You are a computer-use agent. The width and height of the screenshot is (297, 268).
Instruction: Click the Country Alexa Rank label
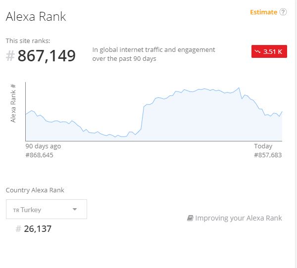(35, 190)
